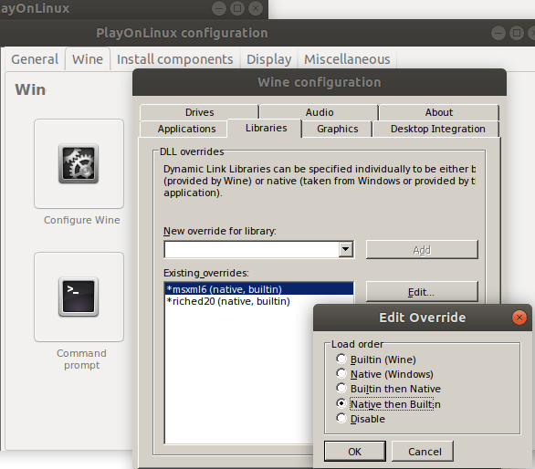Select the *msxml6 (native, builtin) entry
The width and height of the screenshot is (535, 469).
(x=259, y=289)
